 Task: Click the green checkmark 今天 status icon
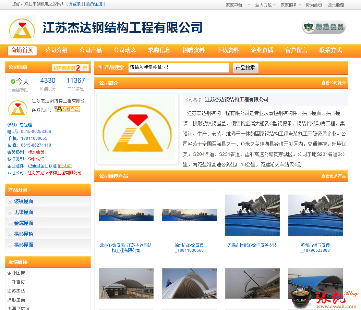(x=13, y=82)
